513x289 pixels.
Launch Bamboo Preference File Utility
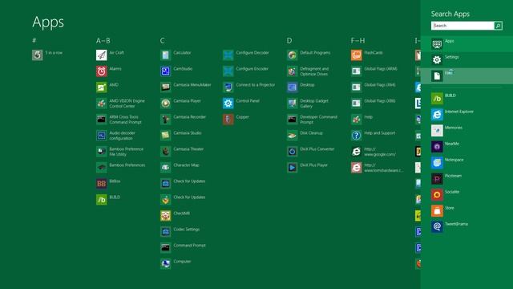pos(119,152)
